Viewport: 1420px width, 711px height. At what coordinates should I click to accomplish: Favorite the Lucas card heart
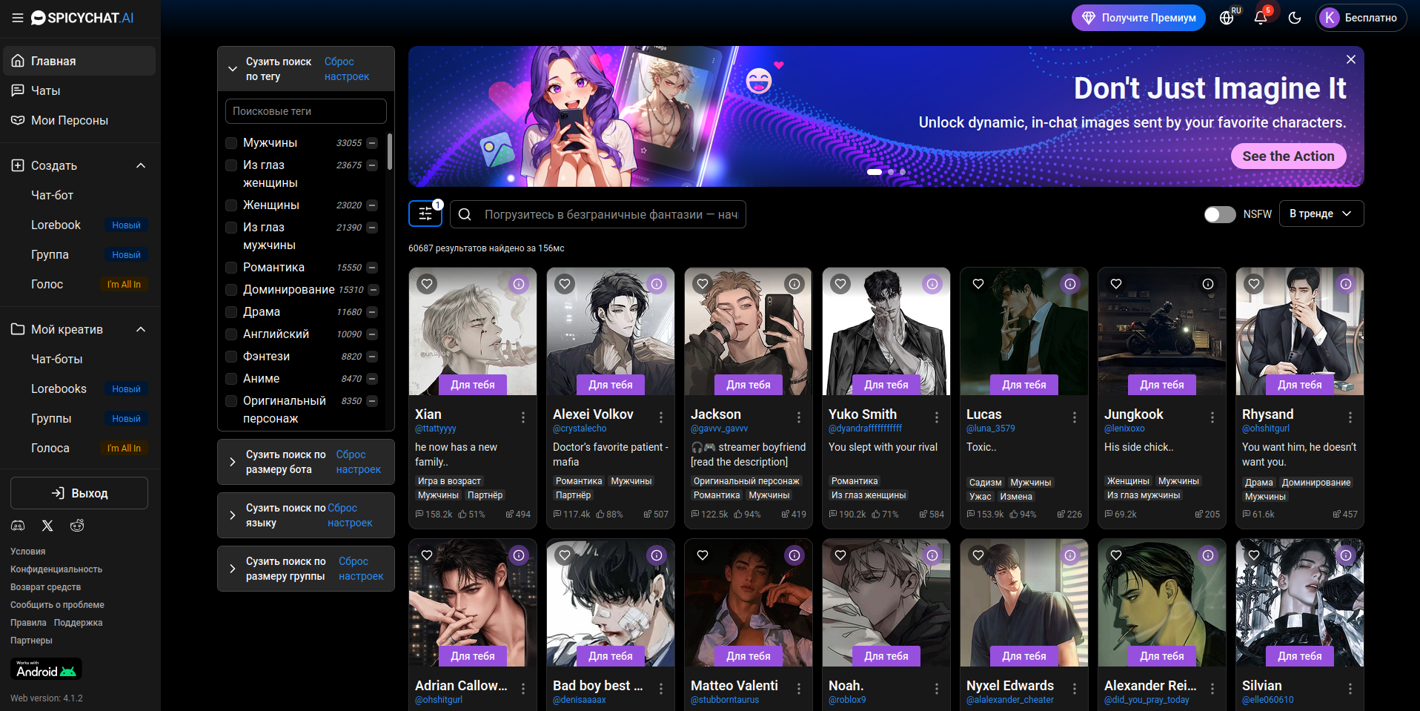coord(978,284)
